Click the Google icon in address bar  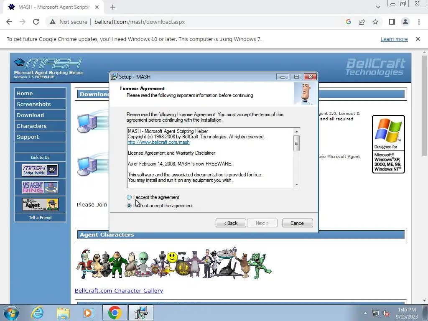pyautogui.click(x=348, y=22)
